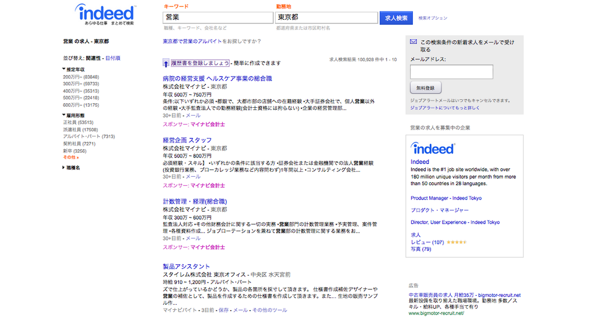Open Product Manager - Indeed Tokyo link

click(446, 198)
